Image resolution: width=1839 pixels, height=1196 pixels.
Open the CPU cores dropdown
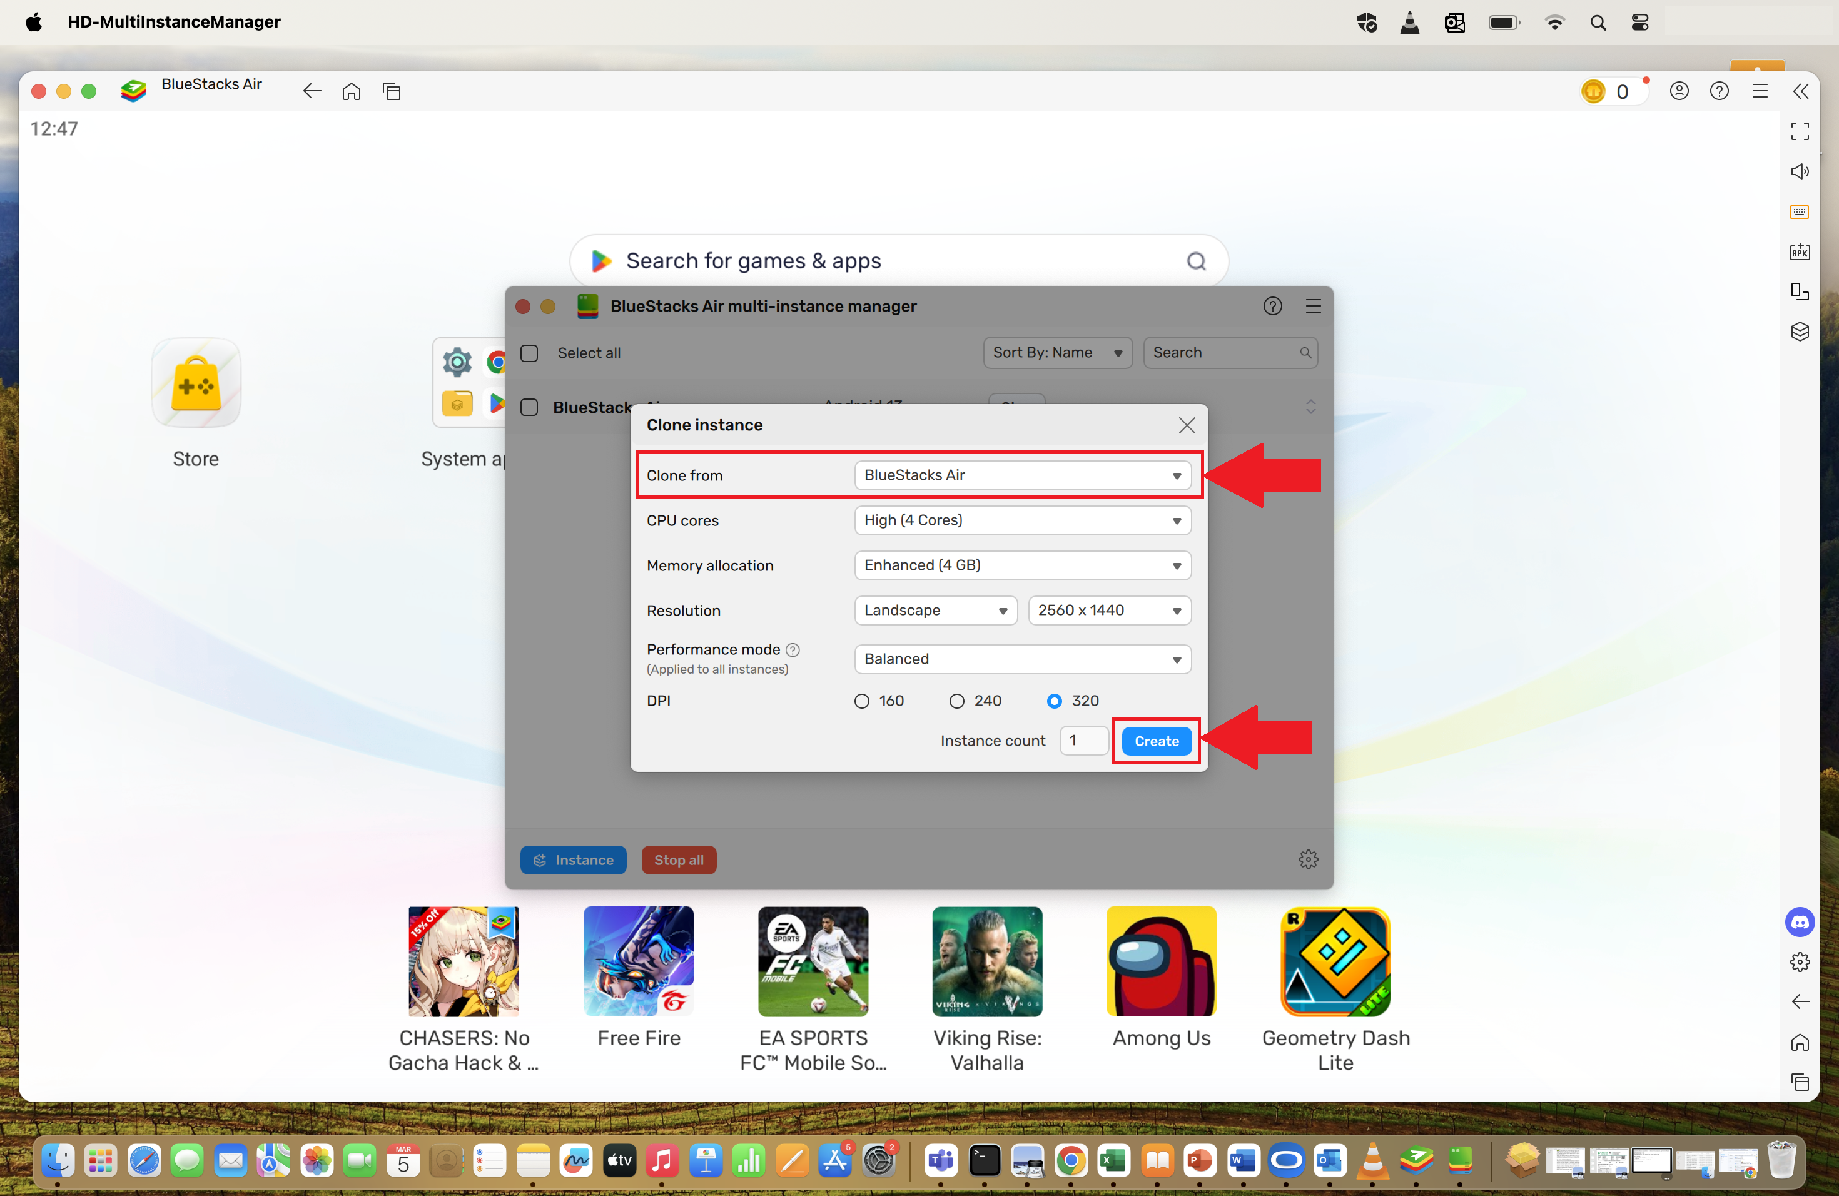1021,520
